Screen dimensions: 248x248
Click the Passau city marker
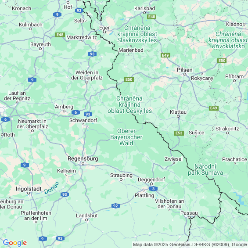[189, 217]
